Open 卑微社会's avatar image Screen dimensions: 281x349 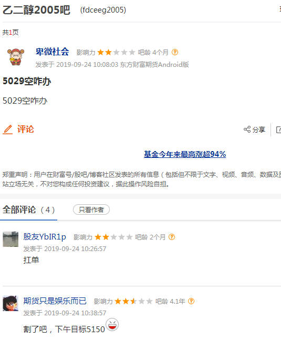click(16, 57)
